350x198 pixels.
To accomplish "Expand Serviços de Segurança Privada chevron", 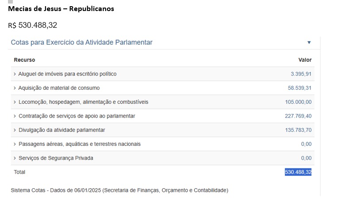I will click(x=15, y=158).
